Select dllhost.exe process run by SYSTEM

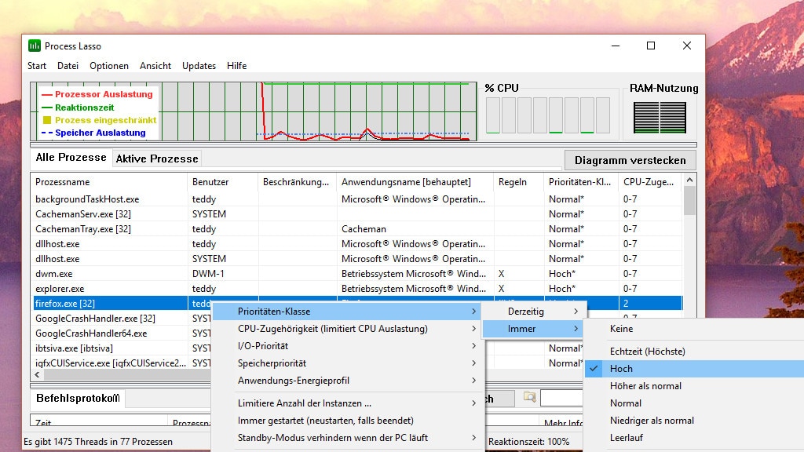pyautogui.click(x=357, y=258)
